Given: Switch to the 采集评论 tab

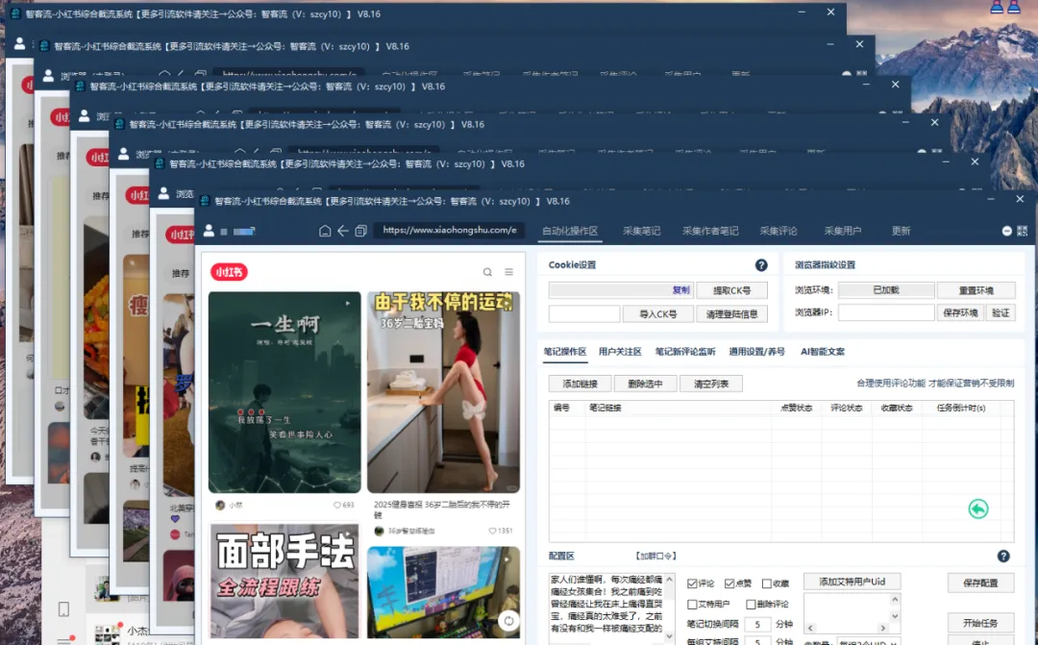Looking at the screenshot, I should point(777,231).
